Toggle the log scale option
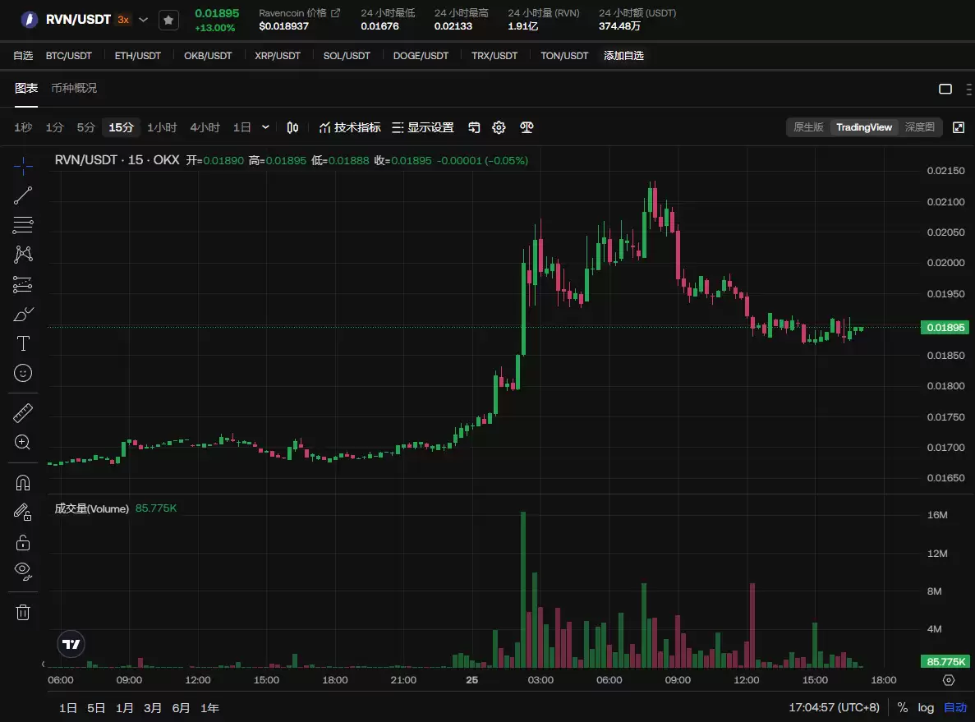The height and width of the screenshot is (722, 975). click(x=926, y=707)
